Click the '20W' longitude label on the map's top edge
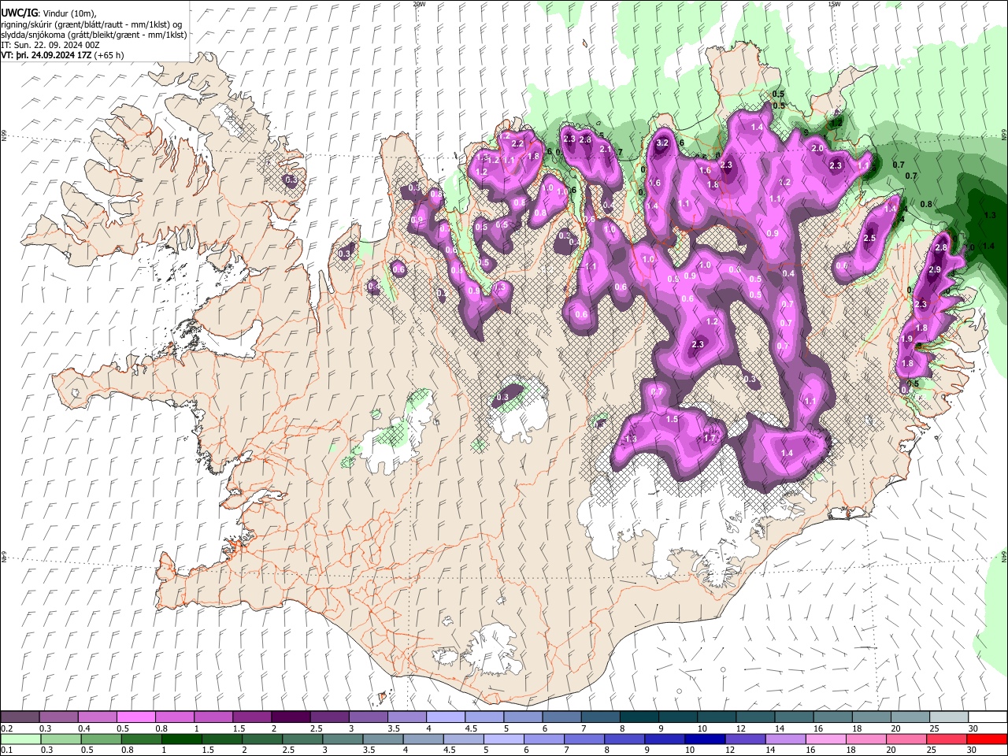The height and width of the screenshot is (756, 1008). coord(419,4)
